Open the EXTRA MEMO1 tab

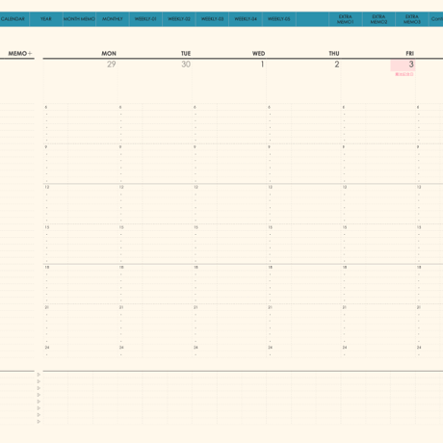pyautogui.click(x=346, y=19)
